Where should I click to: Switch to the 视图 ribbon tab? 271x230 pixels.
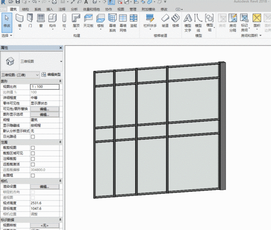(x=121, y=9)
